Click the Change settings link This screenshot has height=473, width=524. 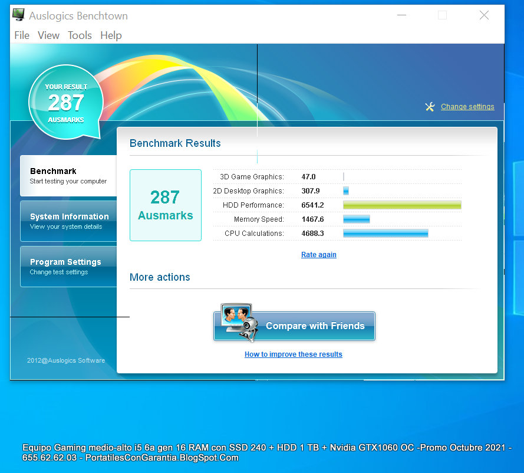(467, 107)
